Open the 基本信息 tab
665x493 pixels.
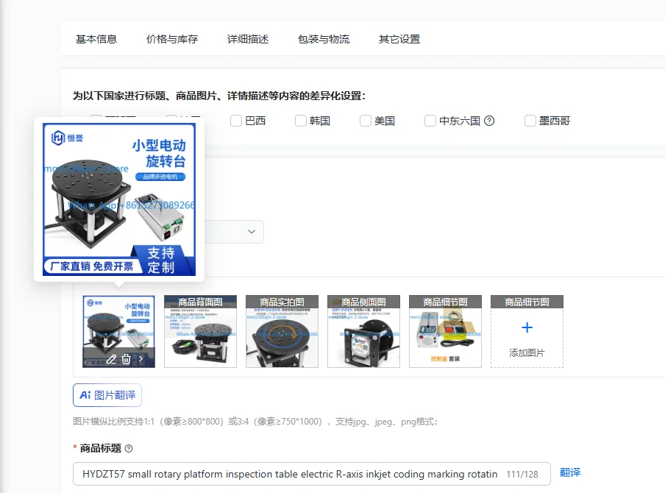(x=96, y=39)
